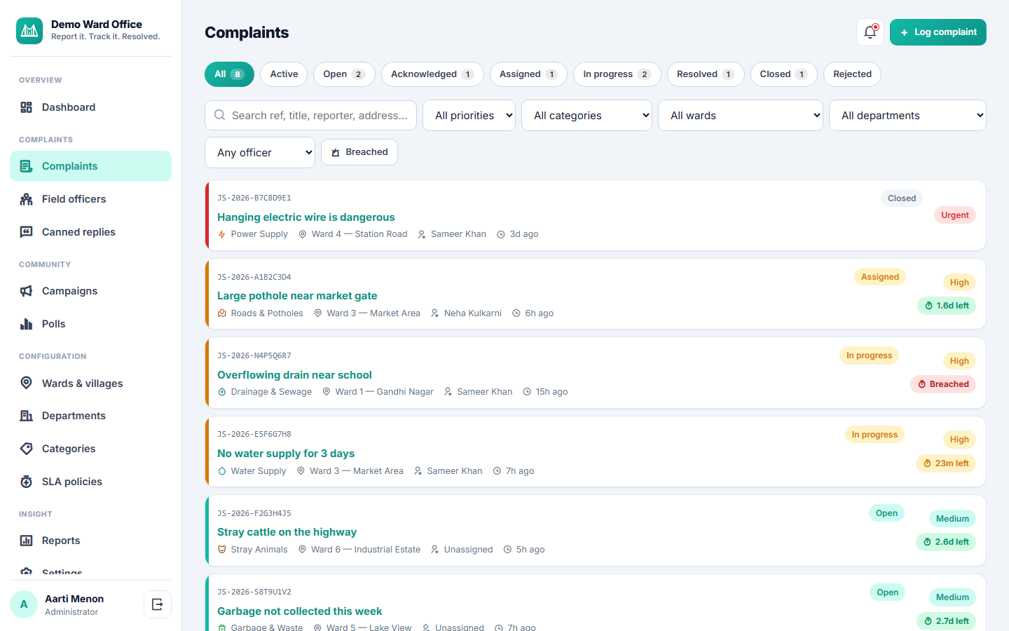Select the Rejected status filter chip
1009x631 pixels.
[852, 74]
